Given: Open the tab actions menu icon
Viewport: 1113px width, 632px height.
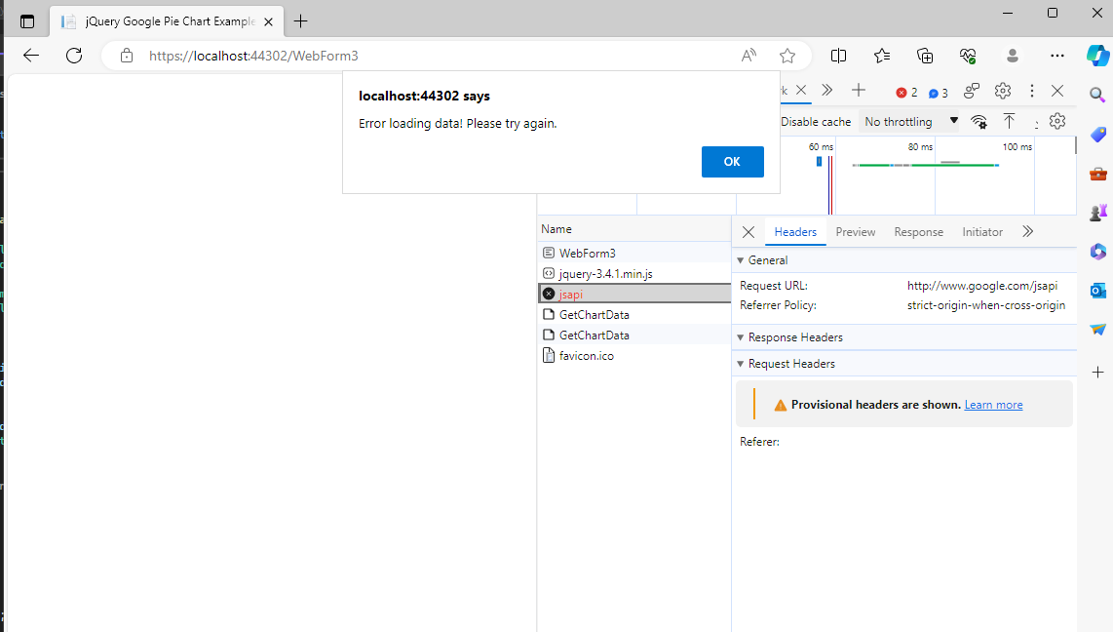Looking at the screenshot, I should [x=27, y=21].
